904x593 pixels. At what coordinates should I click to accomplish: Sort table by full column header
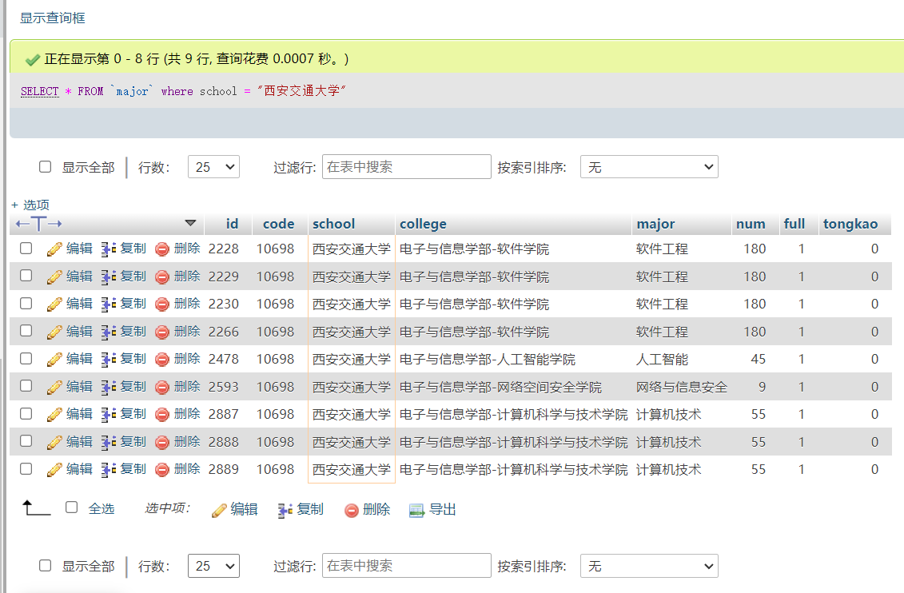pos(794,224)
